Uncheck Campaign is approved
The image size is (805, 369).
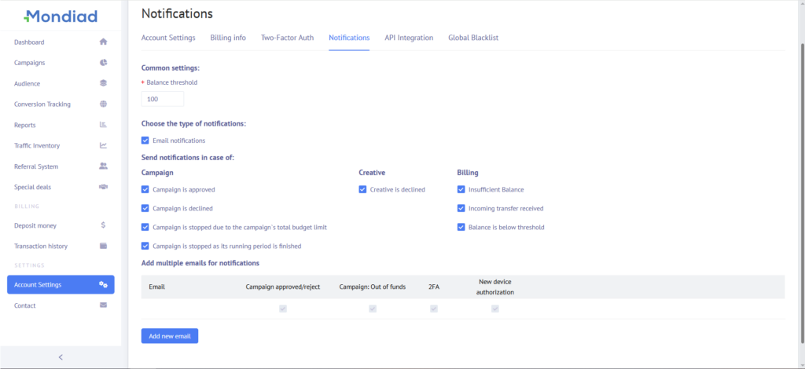pyautogui.click(x=145, y=190)
